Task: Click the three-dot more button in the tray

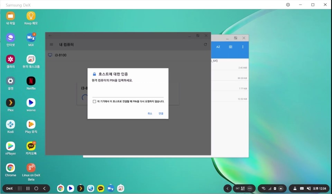Action: pyautogui.click(x=250, y=188)
